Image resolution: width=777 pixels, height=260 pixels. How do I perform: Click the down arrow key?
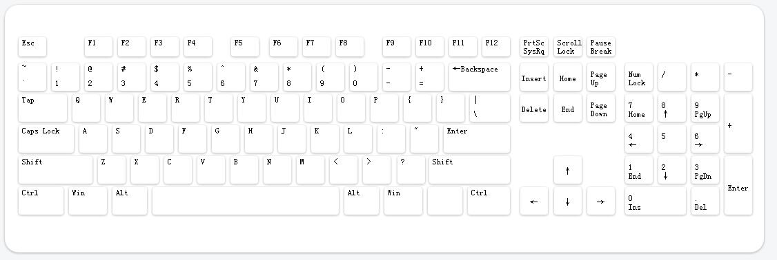(567, 201)
